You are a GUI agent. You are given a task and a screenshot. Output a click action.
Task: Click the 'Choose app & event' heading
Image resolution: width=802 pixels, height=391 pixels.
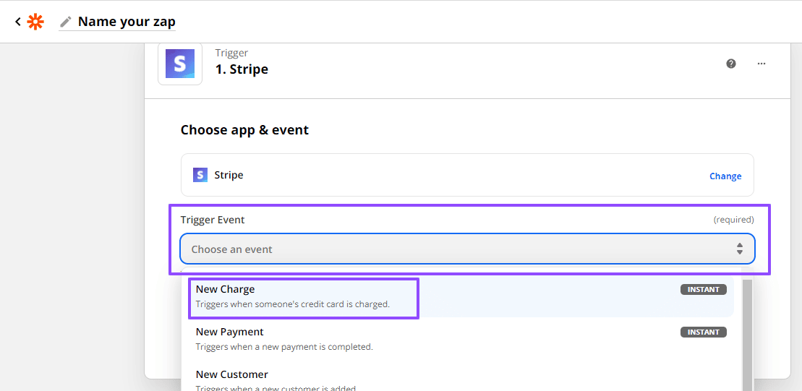(x=244, y=130)
